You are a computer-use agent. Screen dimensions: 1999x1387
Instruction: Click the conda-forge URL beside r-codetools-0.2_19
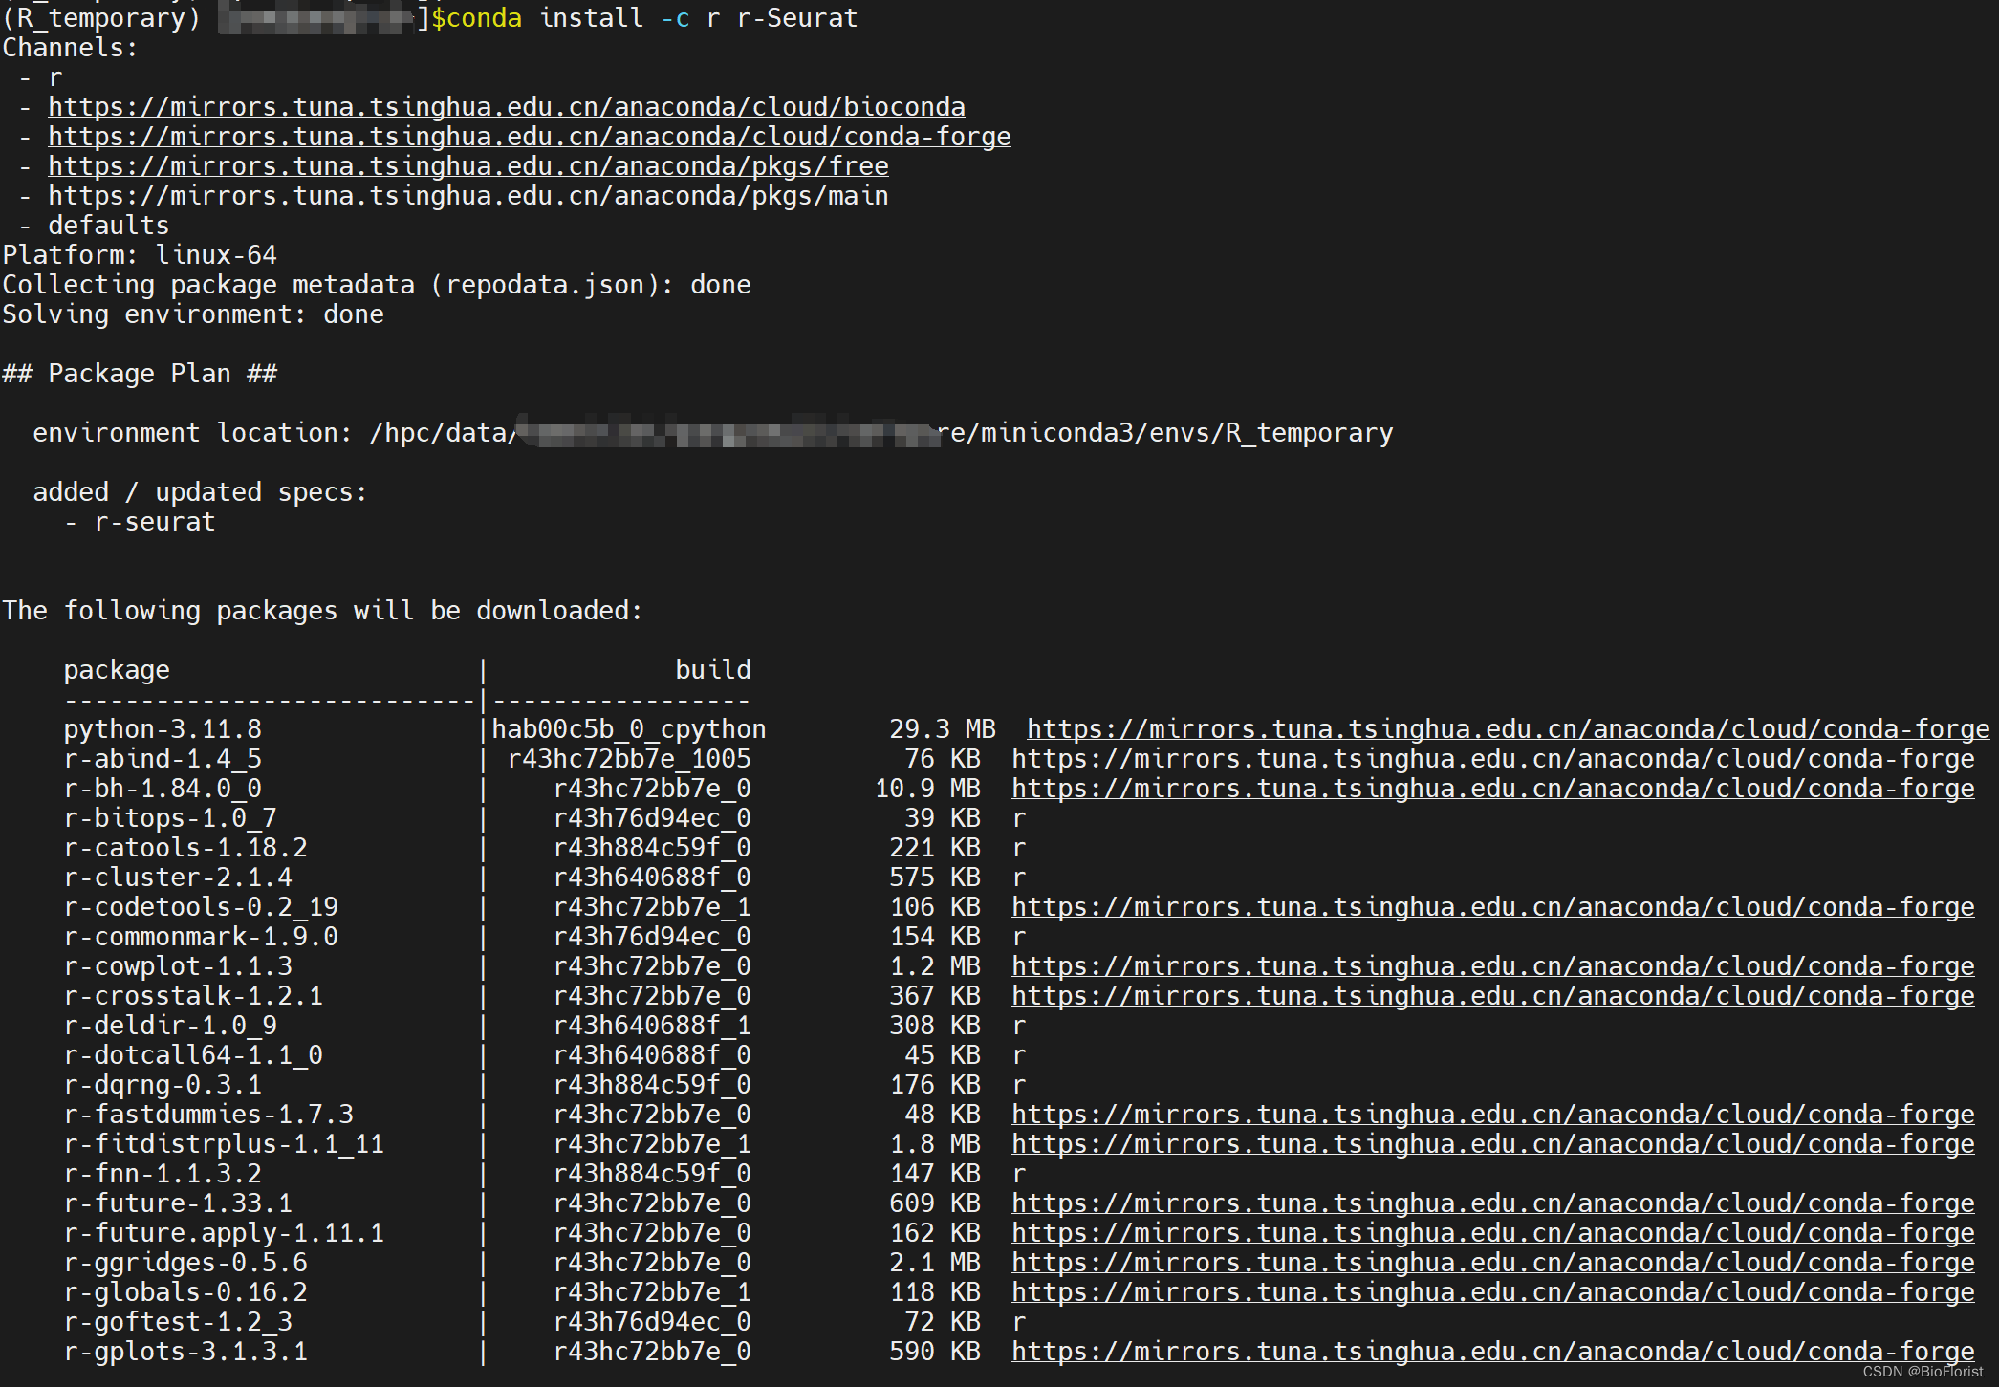point(1492,906)
